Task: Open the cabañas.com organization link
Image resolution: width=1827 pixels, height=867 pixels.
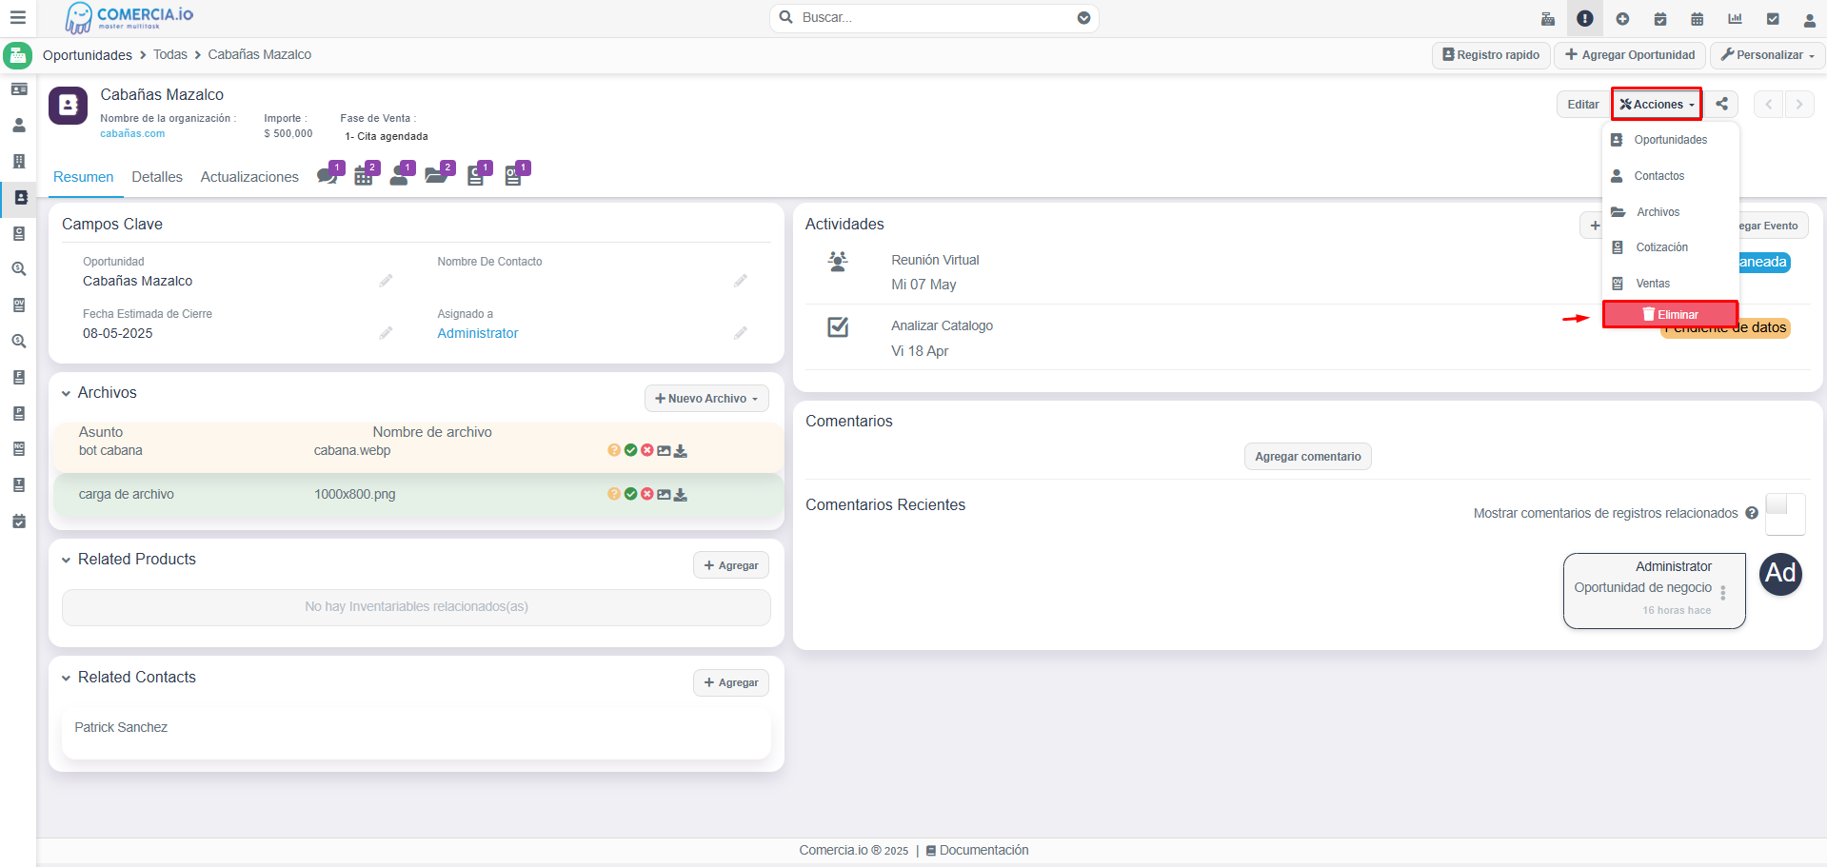Action: [x=132, y=134]
